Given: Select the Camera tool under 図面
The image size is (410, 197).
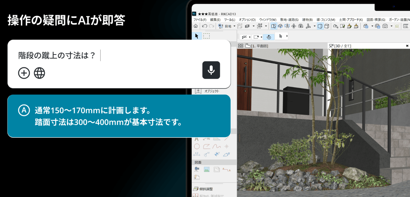Looking at the screenshot, I should coord(197,169).
